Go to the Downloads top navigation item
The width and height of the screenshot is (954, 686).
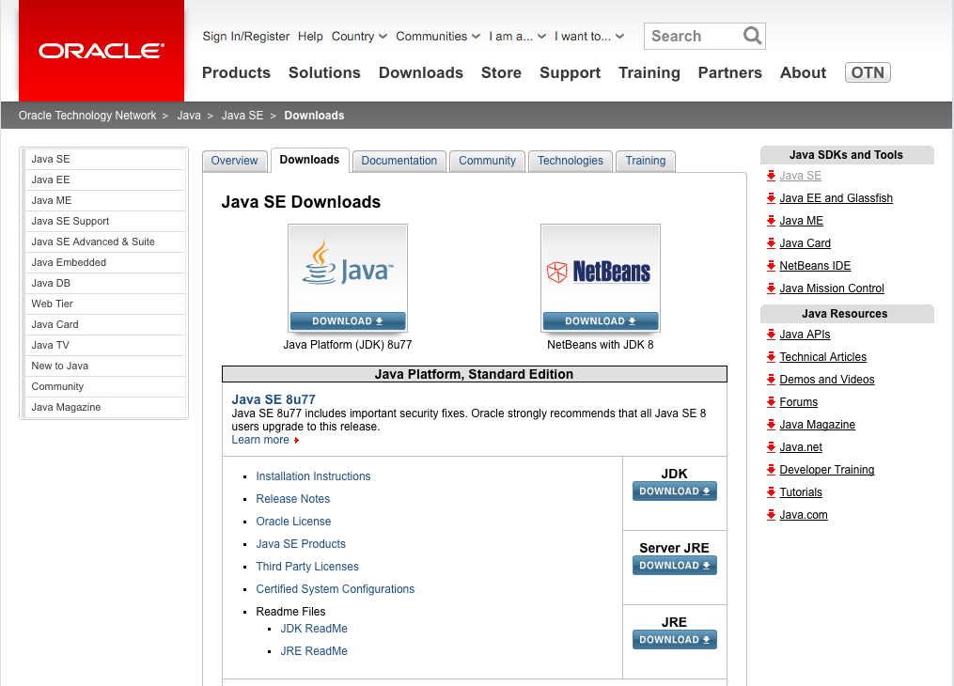(x=420, y=72)
